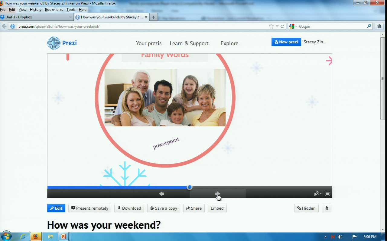Enter fullscreen mode in Prezi player
This screenshot has height=241, width=387.
click(327, 194)
